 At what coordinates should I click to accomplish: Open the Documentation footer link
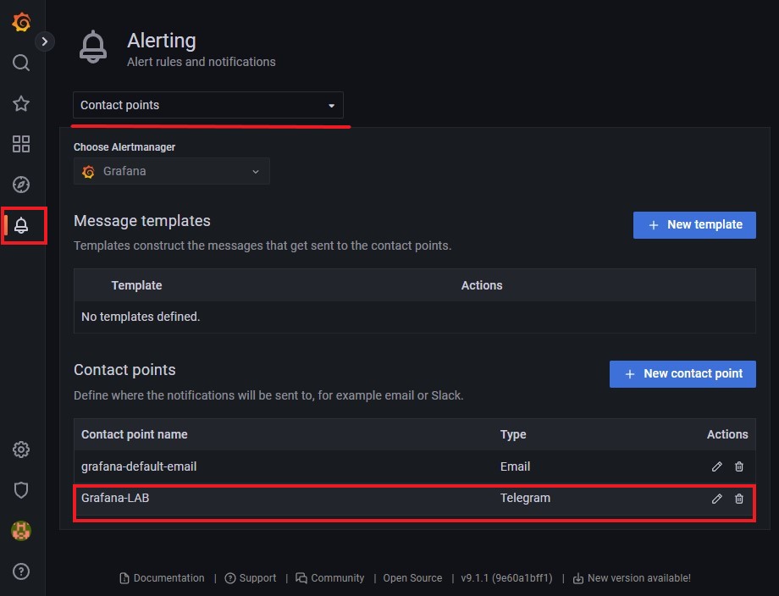point(162,578)
